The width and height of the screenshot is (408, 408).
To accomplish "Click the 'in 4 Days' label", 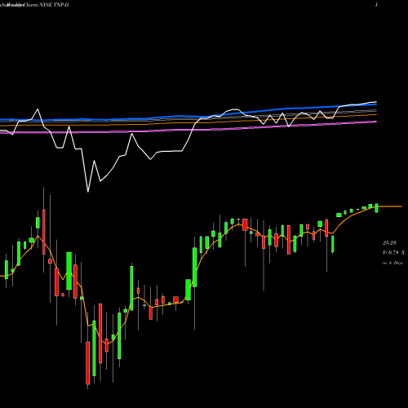I will click(392, 263).
